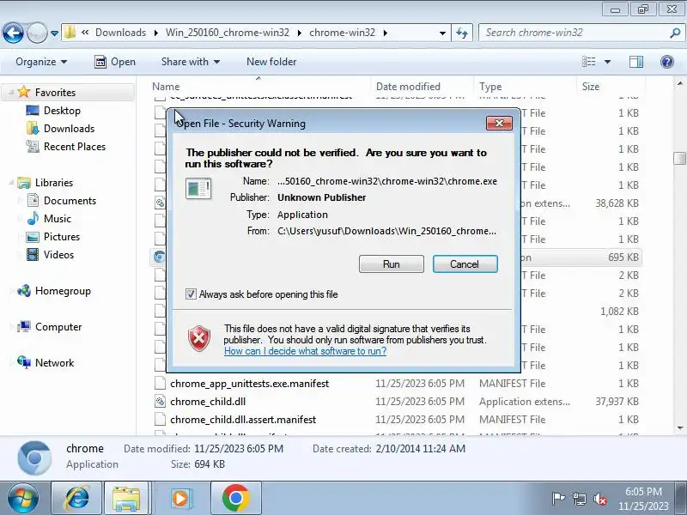Open How can I decide what software link
This screenshot has height=515, width=687.
point(305,351)
